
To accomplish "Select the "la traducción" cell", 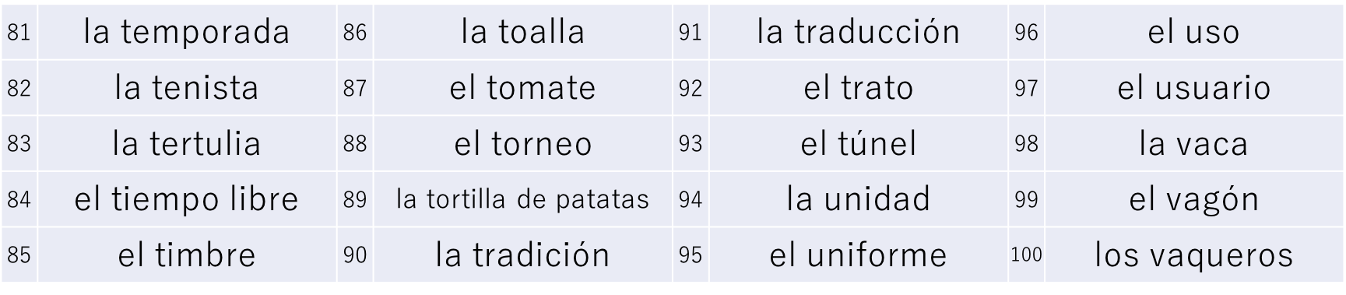I will 859,32.
